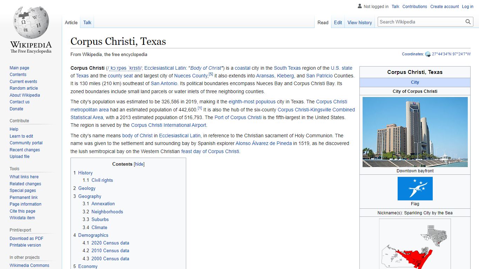The image size is (479, 269).
Task: Jump to 2010 Census data subsection
Action: tap(110, 250)
